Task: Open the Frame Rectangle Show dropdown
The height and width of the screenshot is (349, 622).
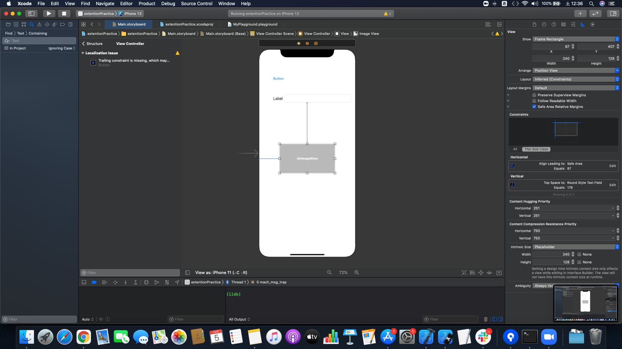Action: click(x=576, y=39)
